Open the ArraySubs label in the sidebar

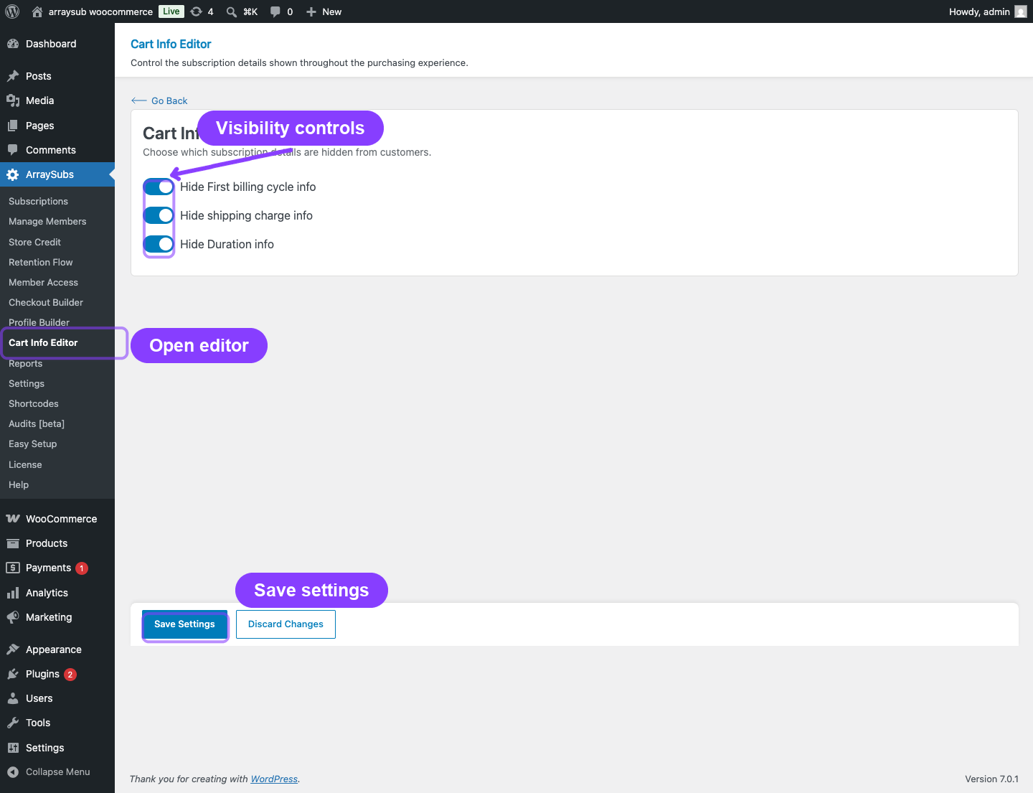point(49,174)
